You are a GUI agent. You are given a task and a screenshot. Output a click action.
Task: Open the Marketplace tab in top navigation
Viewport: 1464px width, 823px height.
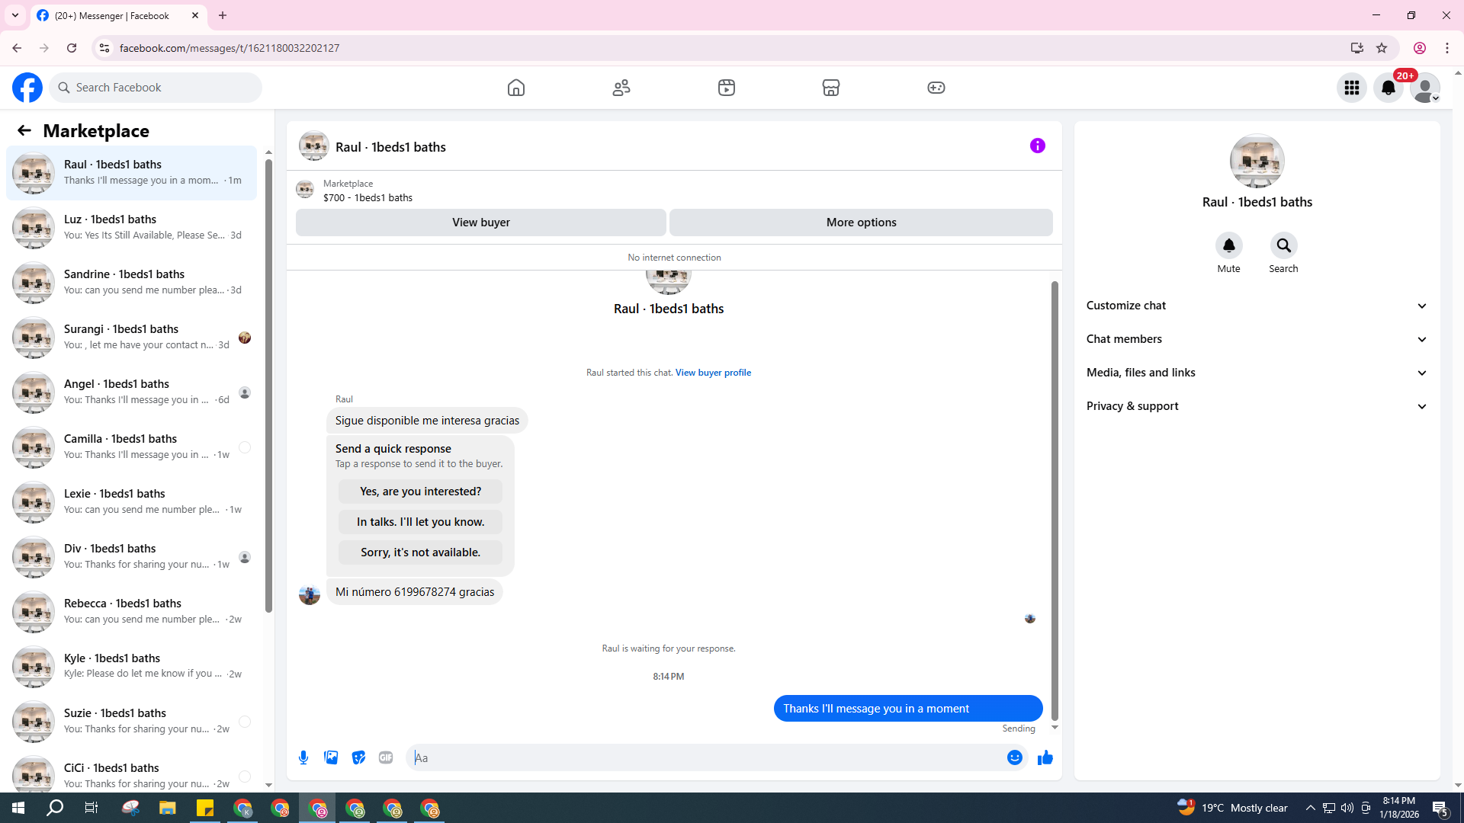830,88
